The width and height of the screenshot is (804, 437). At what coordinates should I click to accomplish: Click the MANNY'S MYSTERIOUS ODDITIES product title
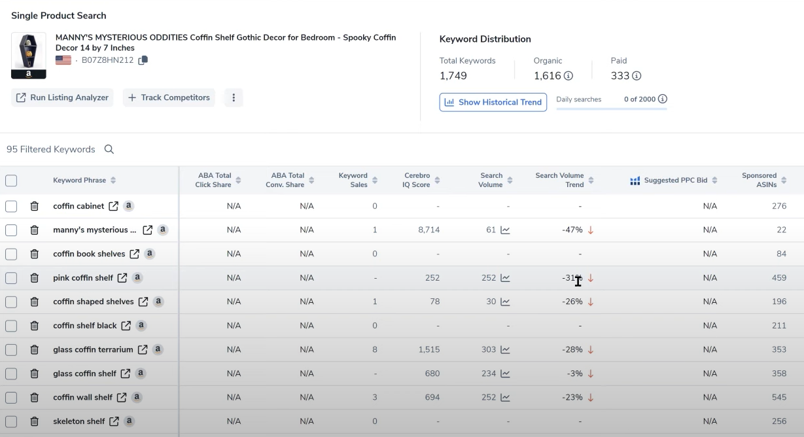(226, 43)
